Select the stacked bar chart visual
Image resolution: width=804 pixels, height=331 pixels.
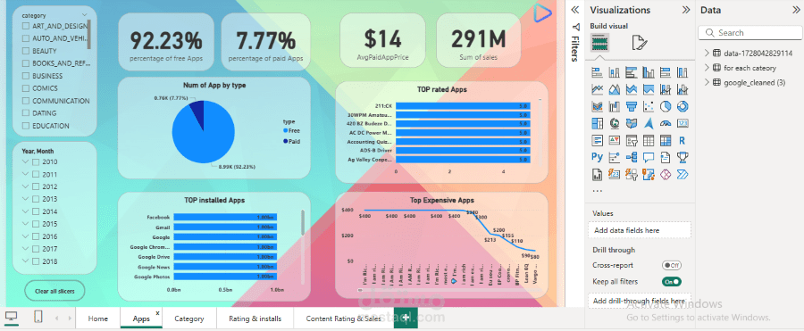point(597,73)
